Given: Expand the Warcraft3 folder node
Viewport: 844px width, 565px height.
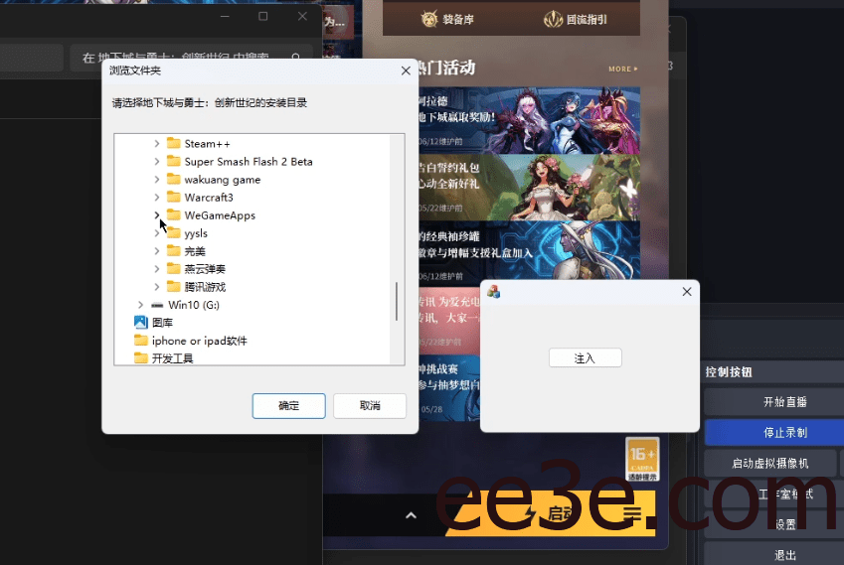Looking at the screenshot, I should tap(157, 198).
